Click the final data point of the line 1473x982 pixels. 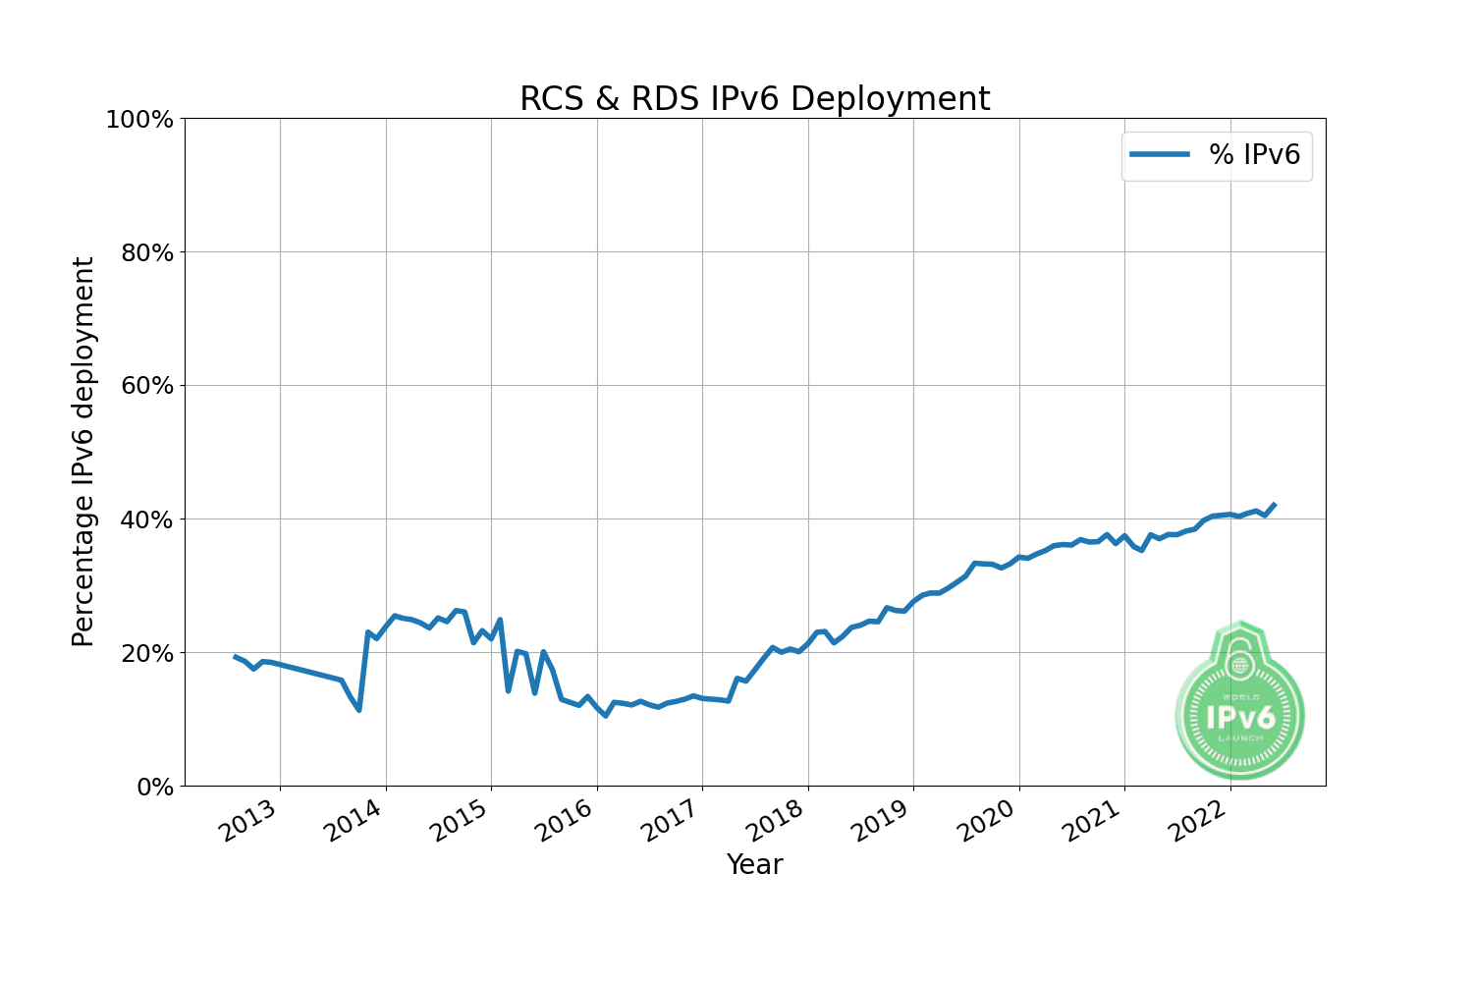pos(1275,504)
